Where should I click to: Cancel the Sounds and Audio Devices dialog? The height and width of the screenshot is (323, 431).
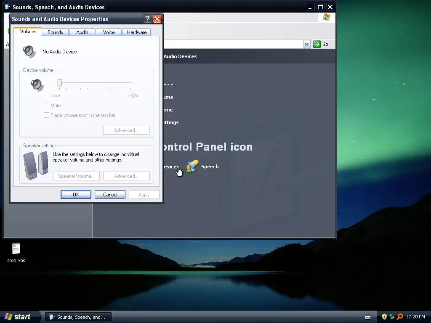[x=110, y=194]
